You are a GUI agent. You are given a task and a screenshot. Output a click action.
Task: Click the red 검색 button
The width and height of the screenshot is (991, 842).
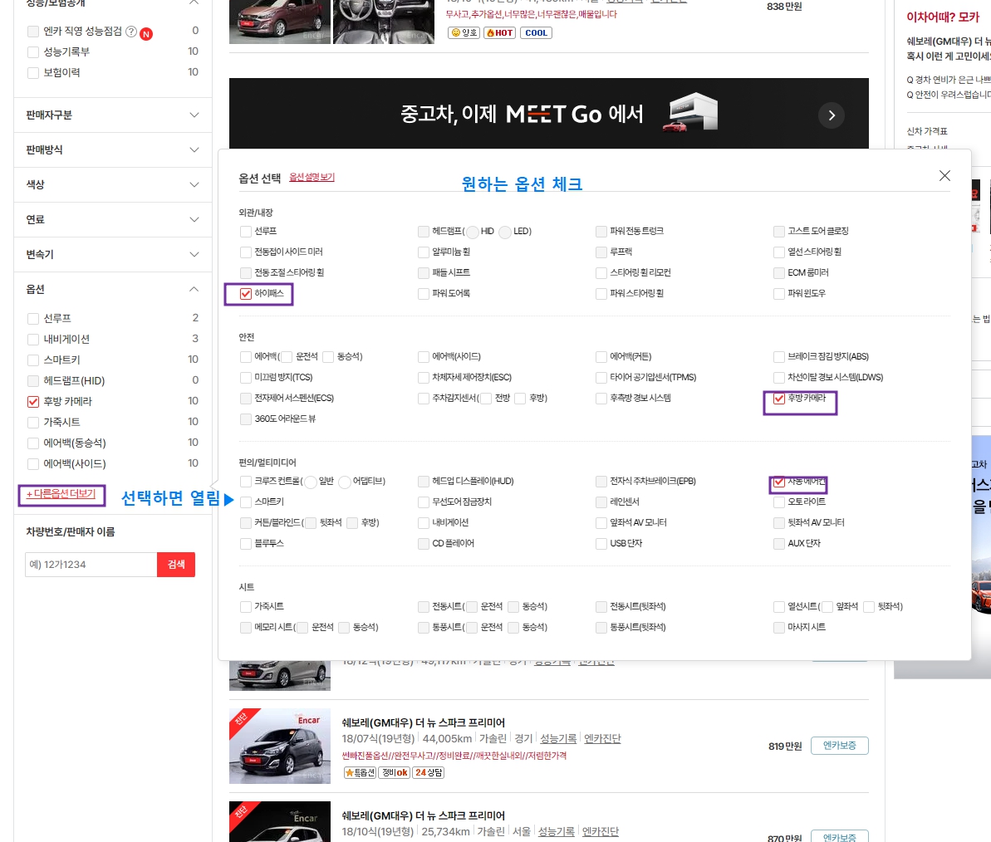176,564
